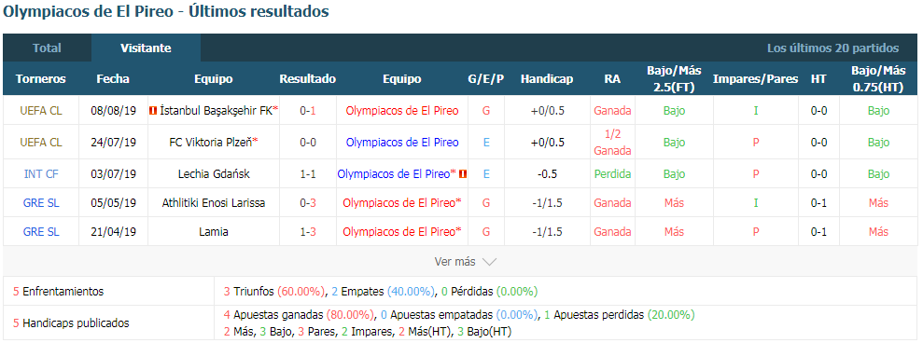Click the 0-1 result against İstanbul Başakşehir
Screen dimensions: 923x343
coord(308,111)
